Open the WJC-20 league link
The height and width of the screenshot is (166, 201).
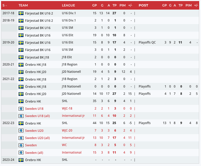tap(68, 131)
